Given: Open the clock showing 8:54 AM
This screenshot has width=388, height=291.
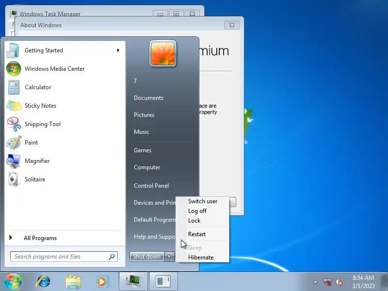Looking at the screenshot, I should point(363,282).
